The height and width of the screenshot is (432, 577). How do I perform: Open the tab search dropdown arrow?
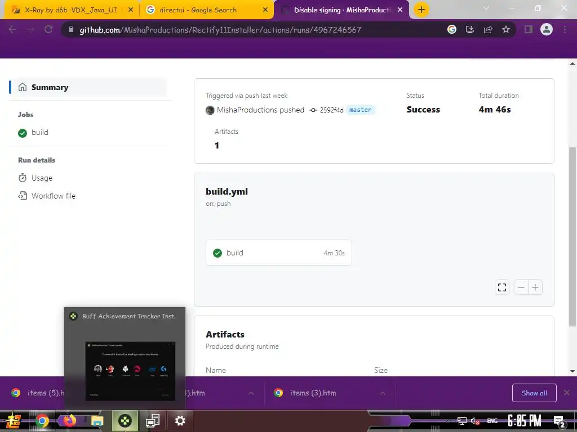click(x=486, y=8)
